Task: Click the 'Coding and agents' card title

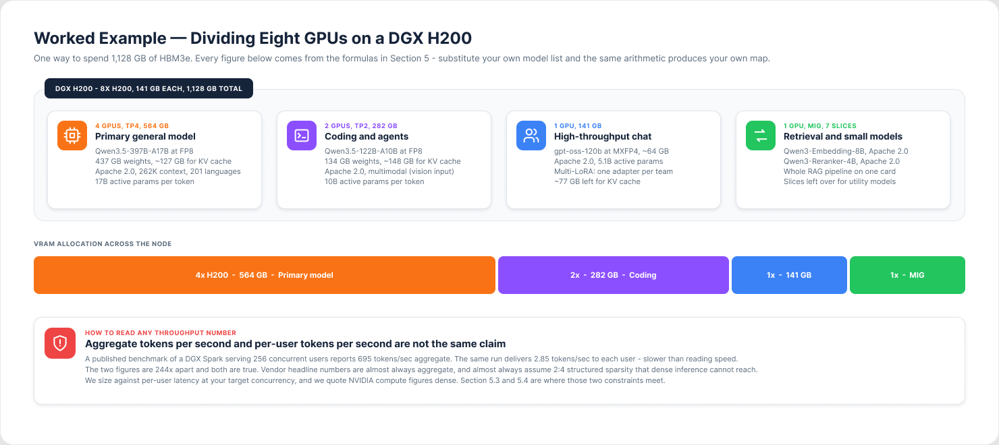Action: click(367, 137)
